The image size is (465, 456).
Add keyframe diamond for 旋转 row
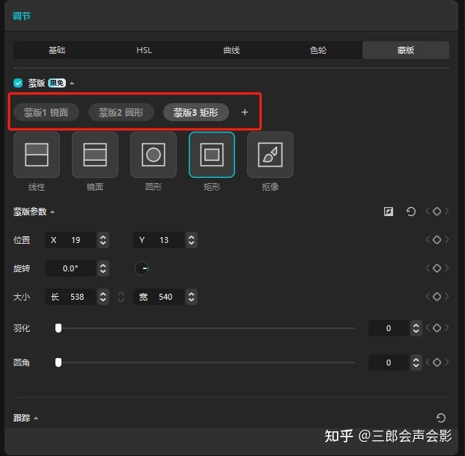437,268
